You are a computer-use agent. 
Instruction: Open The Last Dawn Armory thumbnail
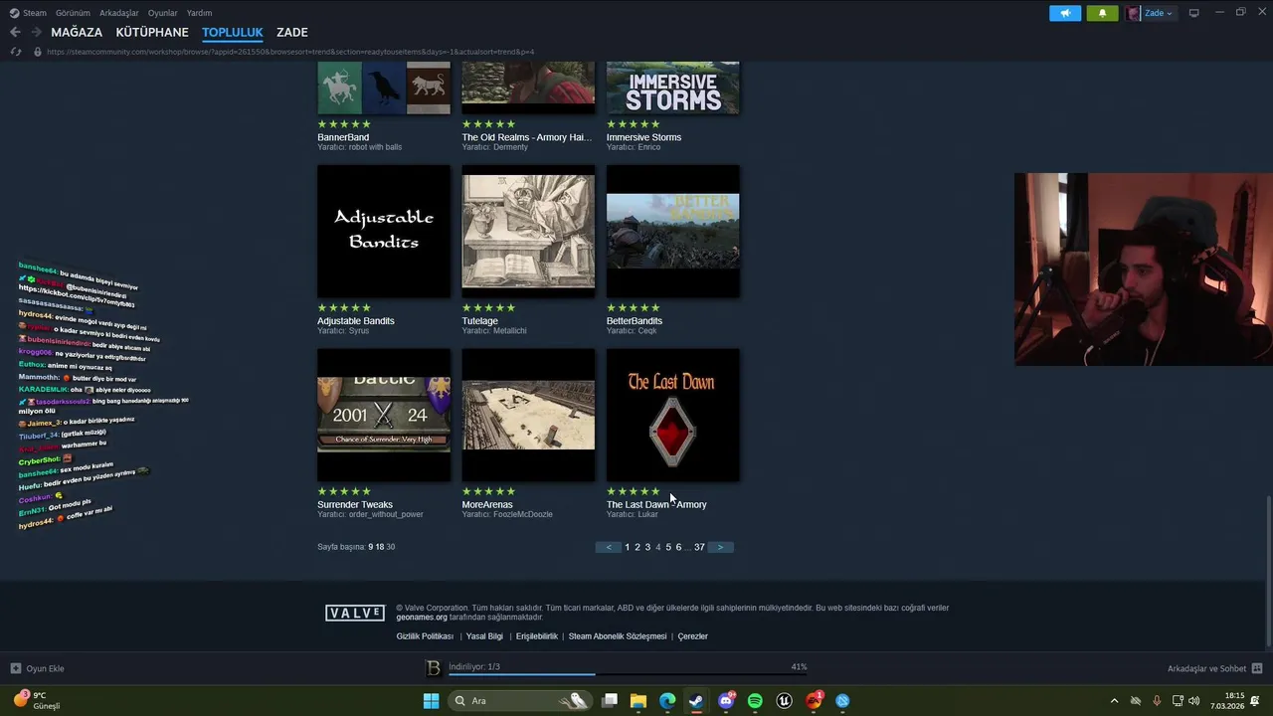(672, 415)
